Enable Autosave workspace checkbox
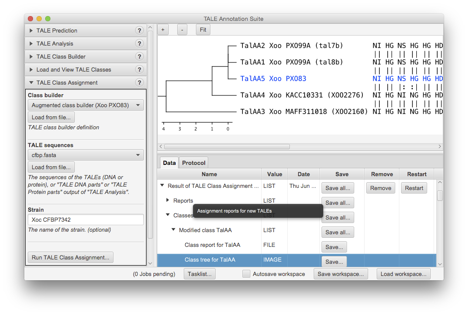This screenshot has width=468, height=315. coord(246,274)
